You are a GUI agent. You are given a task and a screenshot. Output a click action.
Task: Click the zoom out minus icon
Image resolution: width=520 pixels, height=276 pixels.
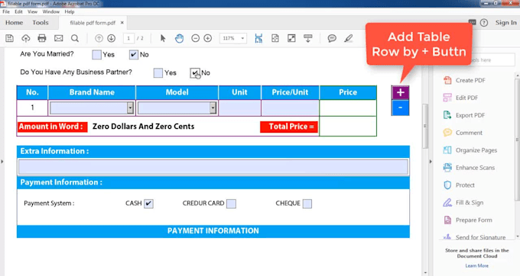(195, 38)
